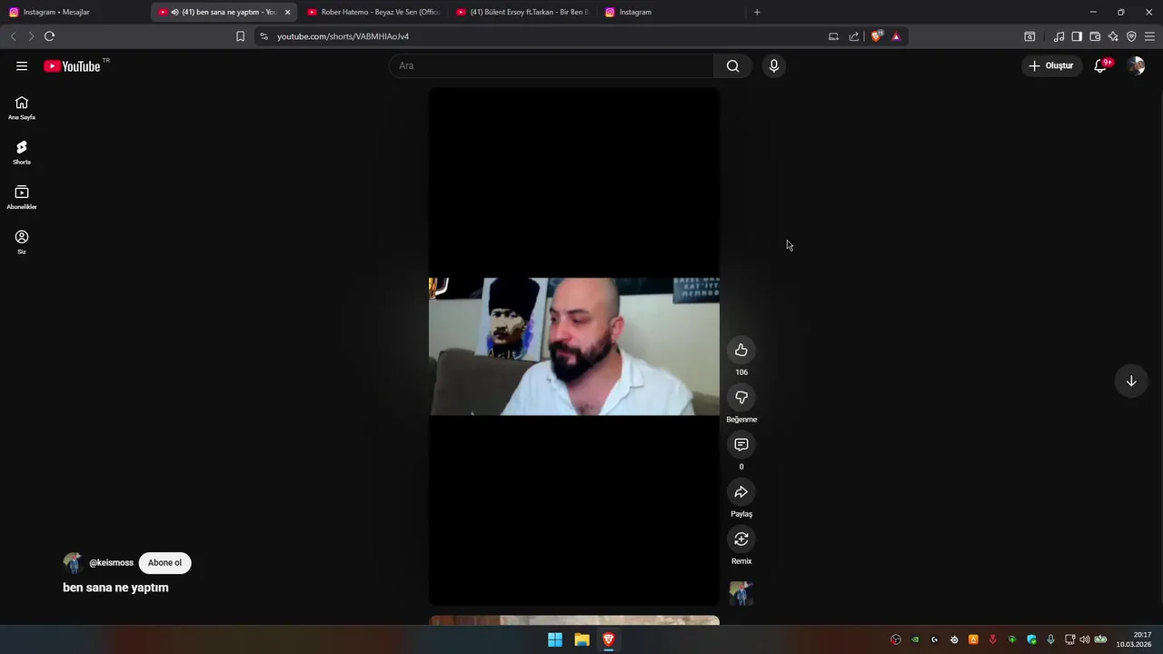Click the video title ben sana ne yaptım
This screenshot has width=1163, height=654.
tap(115, 588)
